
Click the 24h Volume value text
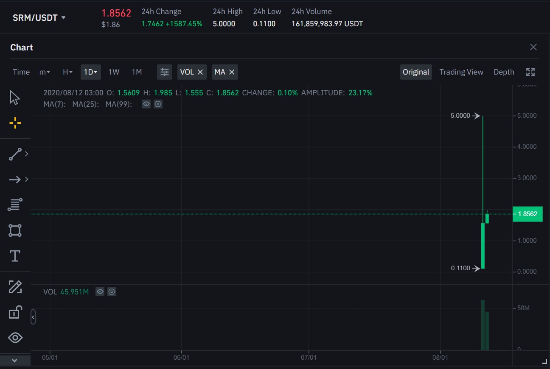coord(327,24)
